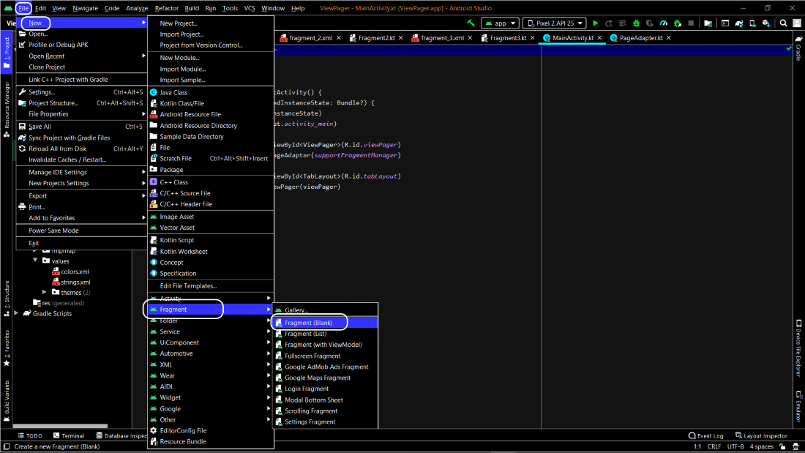Open the Build menu
Screen dimensions: 805x453
point(192,8)
